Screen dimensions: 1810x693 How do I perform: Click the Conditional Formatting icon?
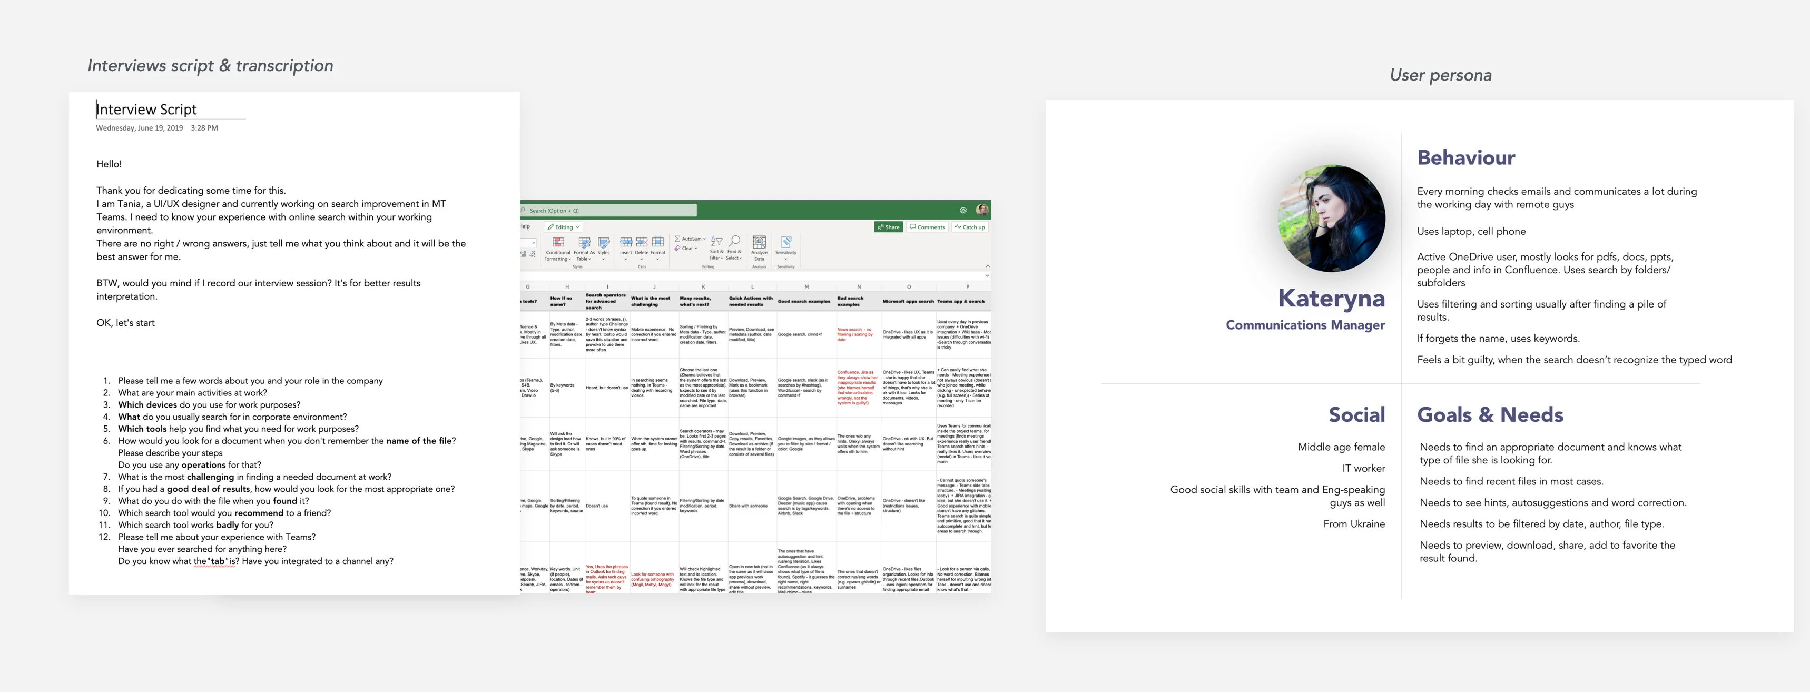point(558,242)
